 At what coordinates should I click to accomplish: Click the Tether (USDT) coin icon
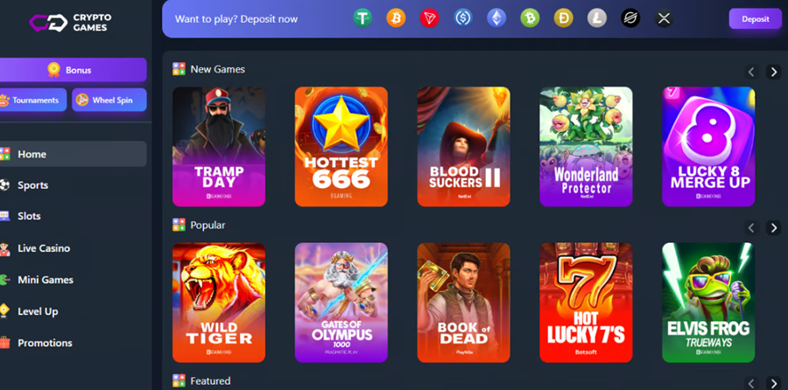[362, 18]
